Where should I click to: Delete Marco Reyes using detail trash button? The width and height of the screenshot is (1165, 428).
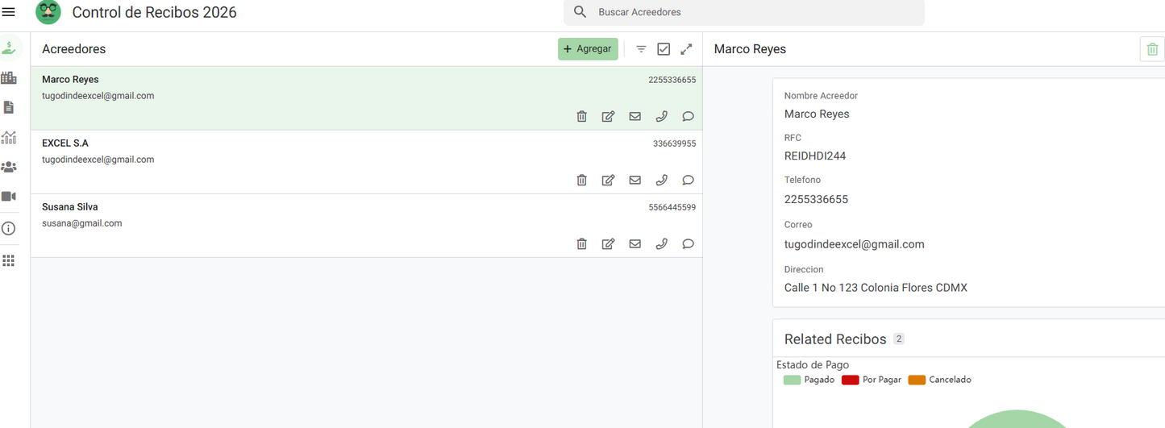1152,49
